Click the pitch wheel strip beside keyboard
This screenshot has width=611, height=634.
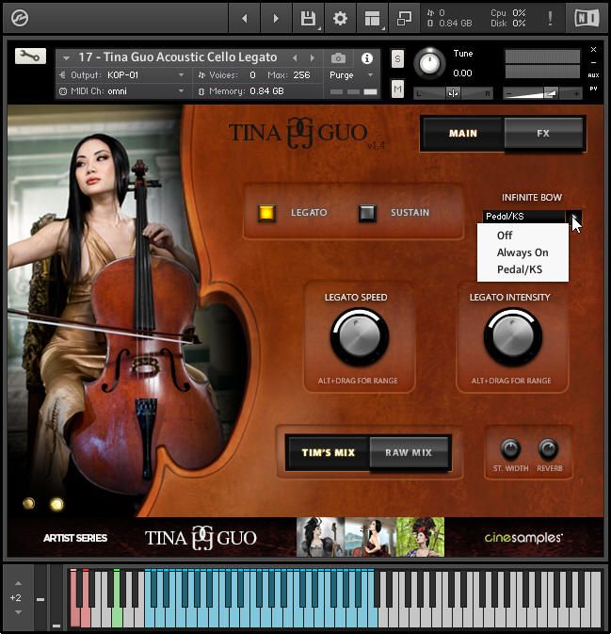click(x=40, y=598)
